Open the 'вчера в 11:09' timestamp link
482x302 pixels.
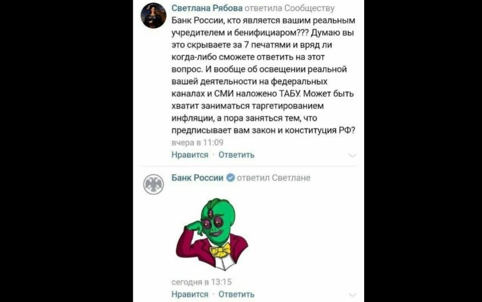click(x=197, y=142)
